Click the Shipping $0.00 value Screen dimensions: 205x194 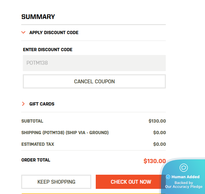pyautogui.click(x=159, y=133)
